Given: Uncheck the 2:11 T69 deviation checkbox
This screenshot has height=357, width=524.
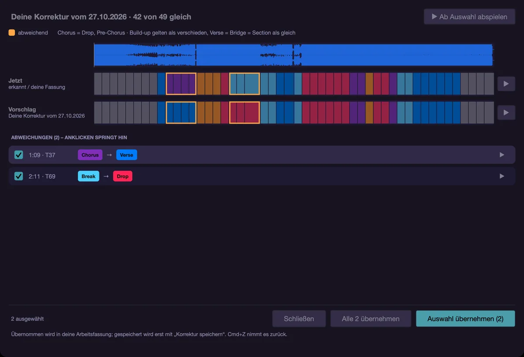Looking at the screenshot, I should (19, 176).
